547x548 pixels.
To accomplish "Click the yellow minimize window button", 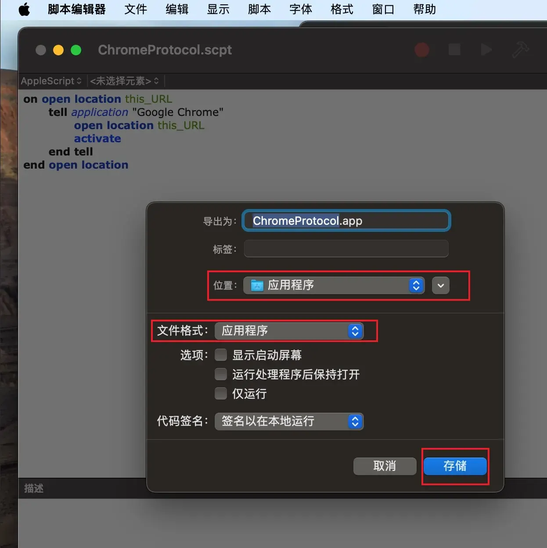I will pos(58,50).
